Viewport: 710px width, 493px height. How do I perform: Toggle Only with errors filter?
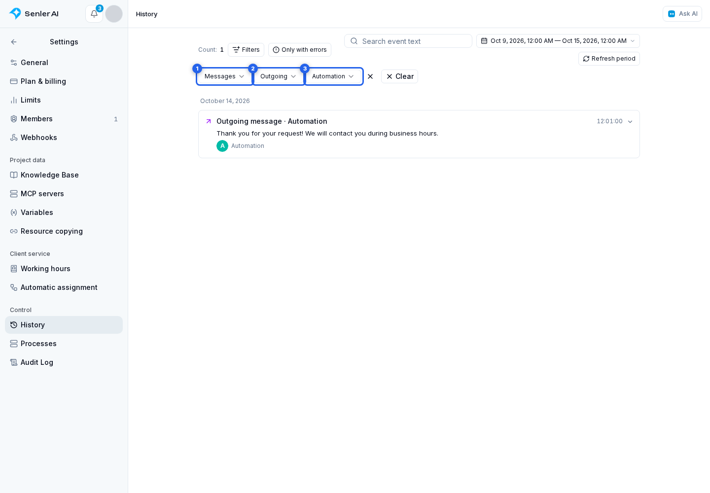pos(300,50)
